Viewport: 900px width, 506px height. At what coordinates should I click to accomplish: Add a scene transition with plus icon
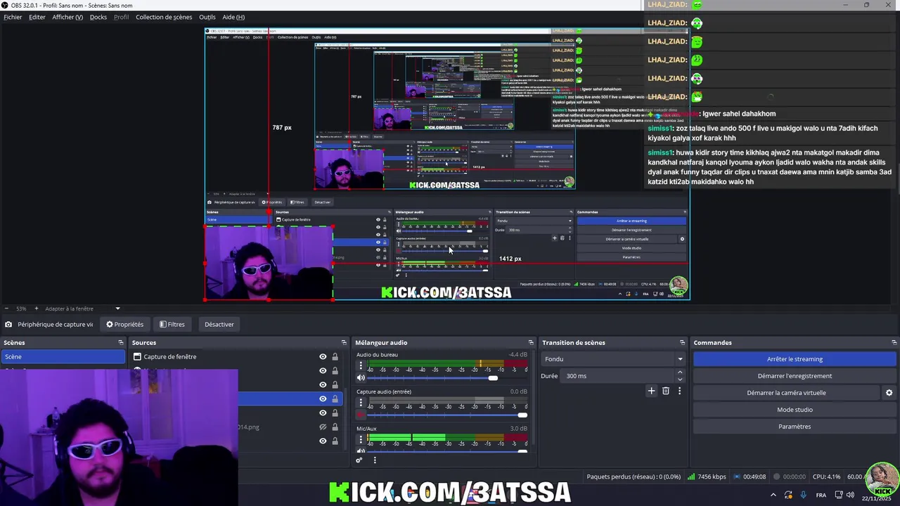pyautogui.click(x=651, y=391)
